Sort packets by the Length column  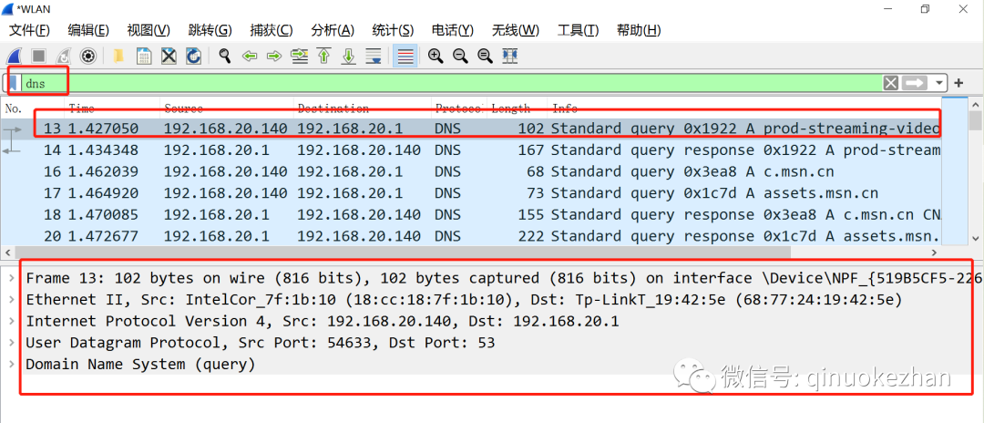[517, 108]
